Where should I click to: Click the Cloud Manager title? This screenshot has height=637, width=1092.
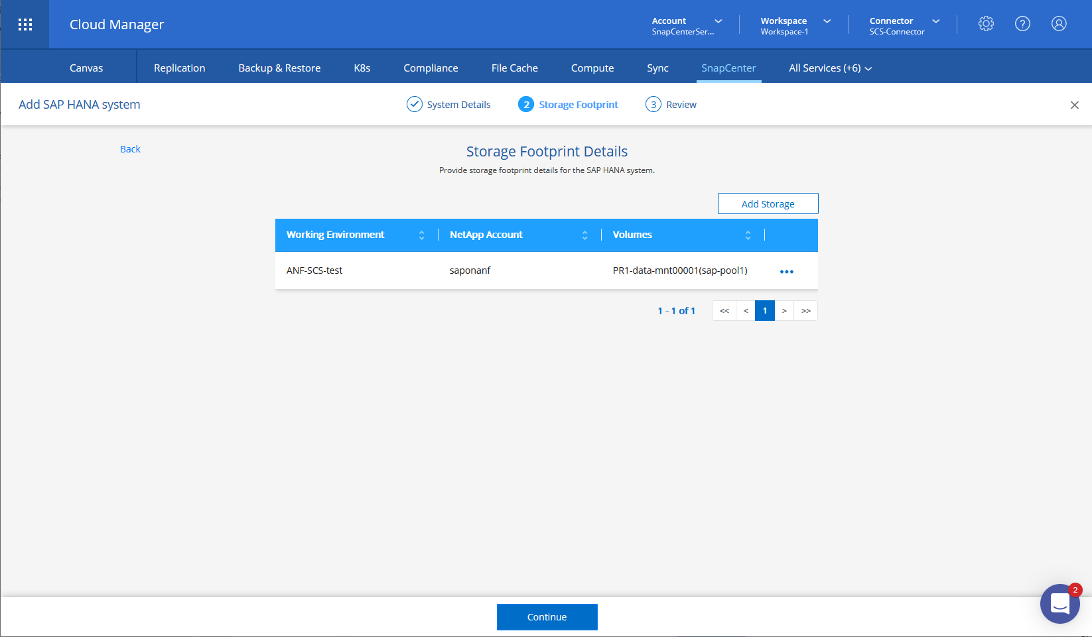click(x=117, y=25)
